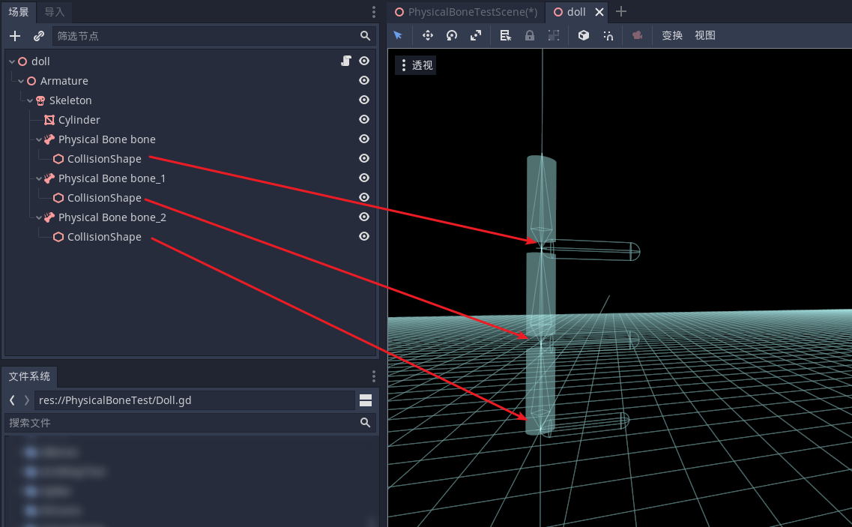This screenshot has width=852, height=527.
Task: Activate the Move mode tool
Action: tap(428, 35)
